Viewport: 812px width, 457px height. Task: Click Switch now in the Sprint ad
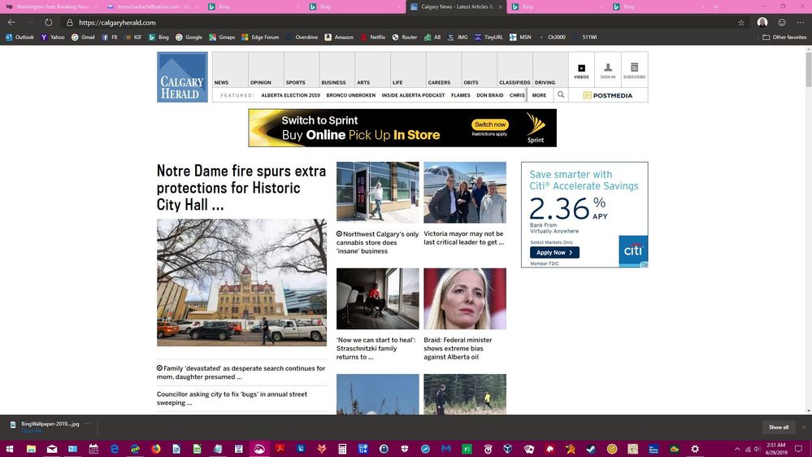pos(490,124)
